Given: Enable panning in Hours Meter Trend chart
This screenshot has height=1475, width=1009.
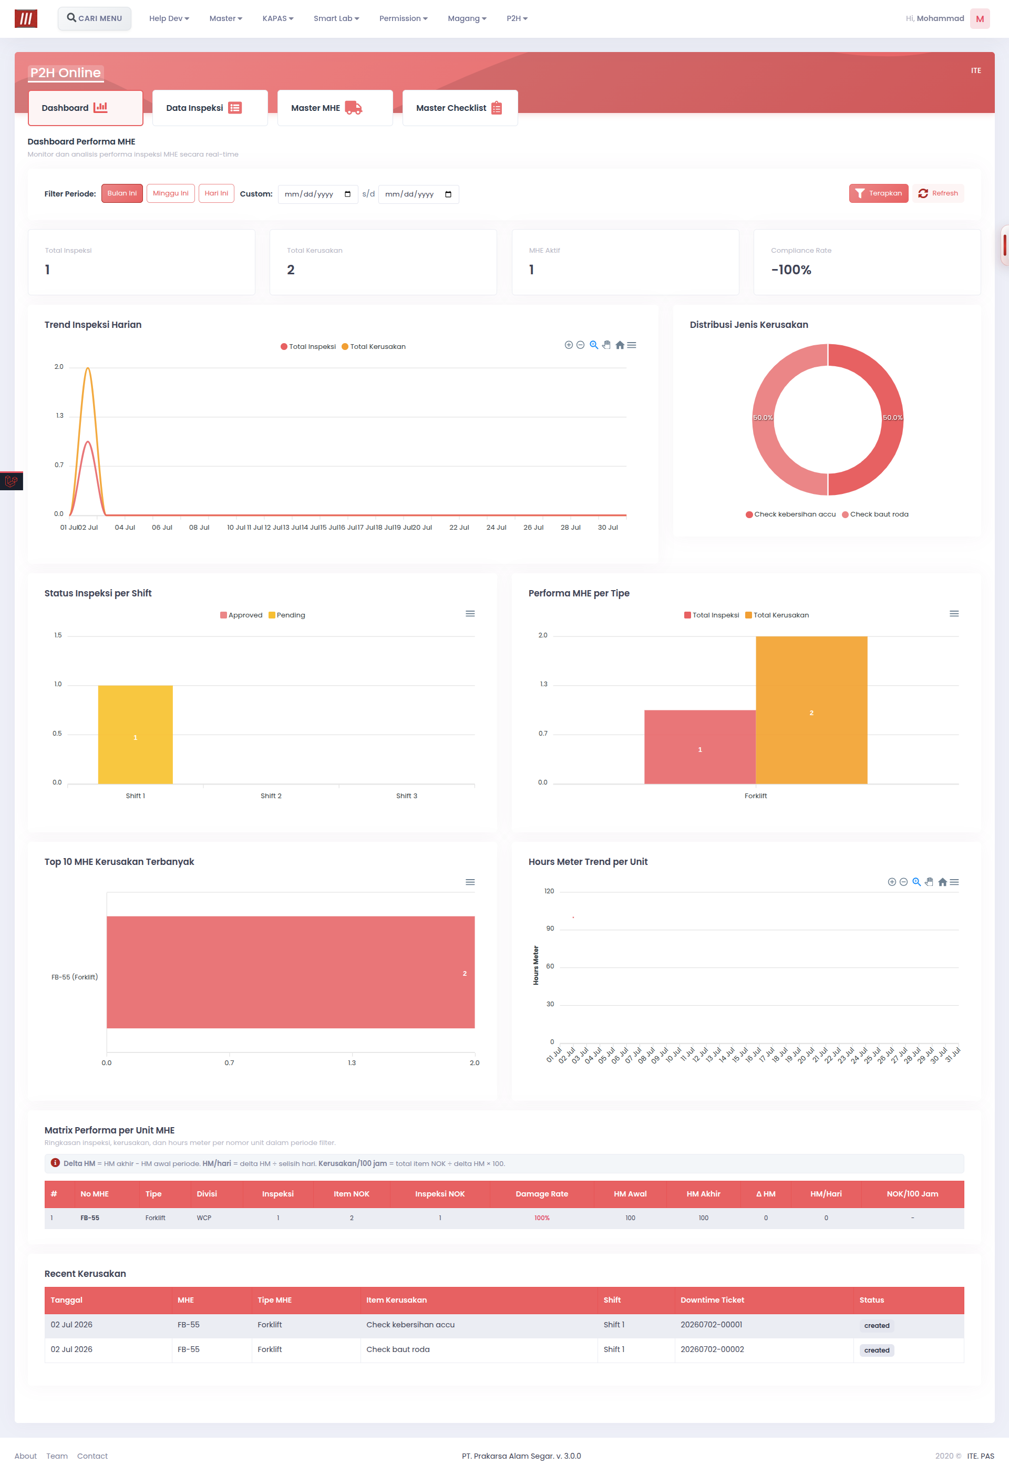Looking at the screenshot, I should [x=929, y=882].
